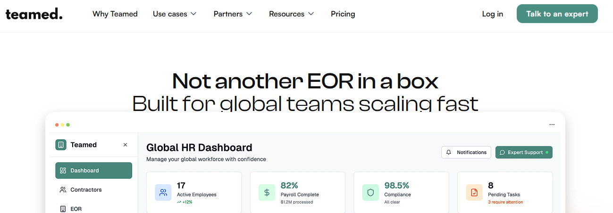Image resolution: width=613 pixels, height=213 pixels.
Task: Go to the Pricing page
Action: coord(343,14)
